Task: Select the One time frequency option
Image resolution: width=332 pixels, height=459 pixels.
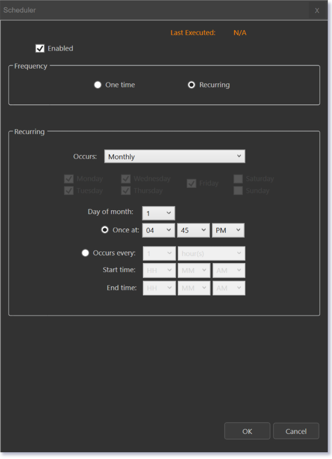Action: coord(98,85)
